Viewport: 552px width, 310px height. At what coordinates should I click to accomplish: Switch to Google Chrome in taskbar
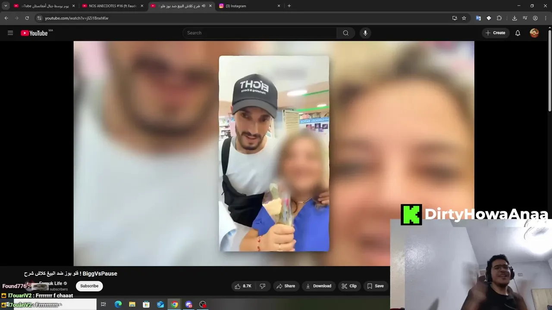(175, 304)
